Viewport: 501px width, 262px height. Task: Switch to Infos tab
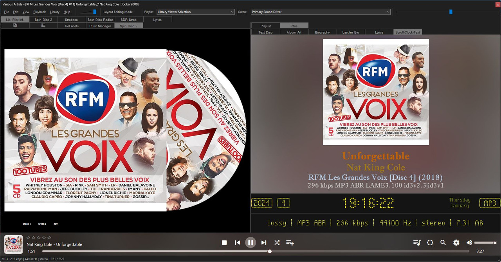[x=294, y=25]
